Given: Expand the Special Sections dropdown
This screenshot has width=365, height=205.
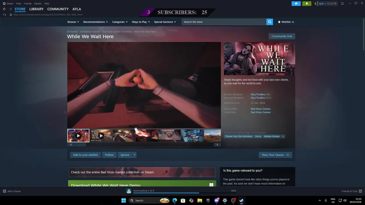Looking at the screenshot, I should (x=165, y=22).
